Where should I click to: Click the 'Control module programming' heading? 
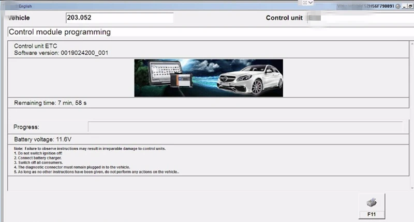tap(60, 32)
